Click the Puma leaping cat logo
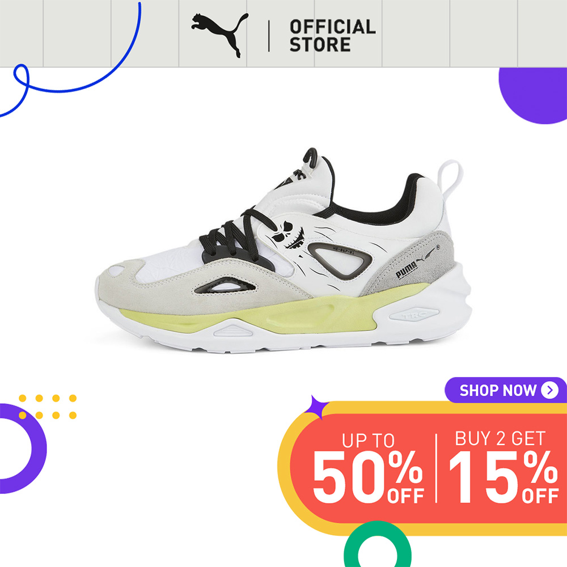The width and height of the screenshot is (567, 567). (x=220, y=35)
